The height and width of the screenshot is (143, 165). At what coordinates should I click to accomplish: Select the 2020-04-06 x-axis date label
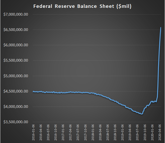coord(159,132)
